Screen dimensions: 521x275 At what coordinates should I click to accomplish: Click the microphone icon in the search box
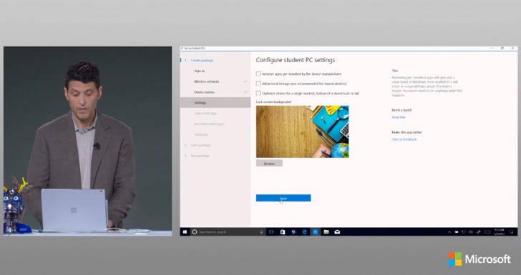[261, 232]
